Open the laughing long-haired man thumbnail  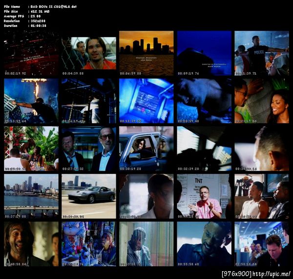(x=31, y=244)
